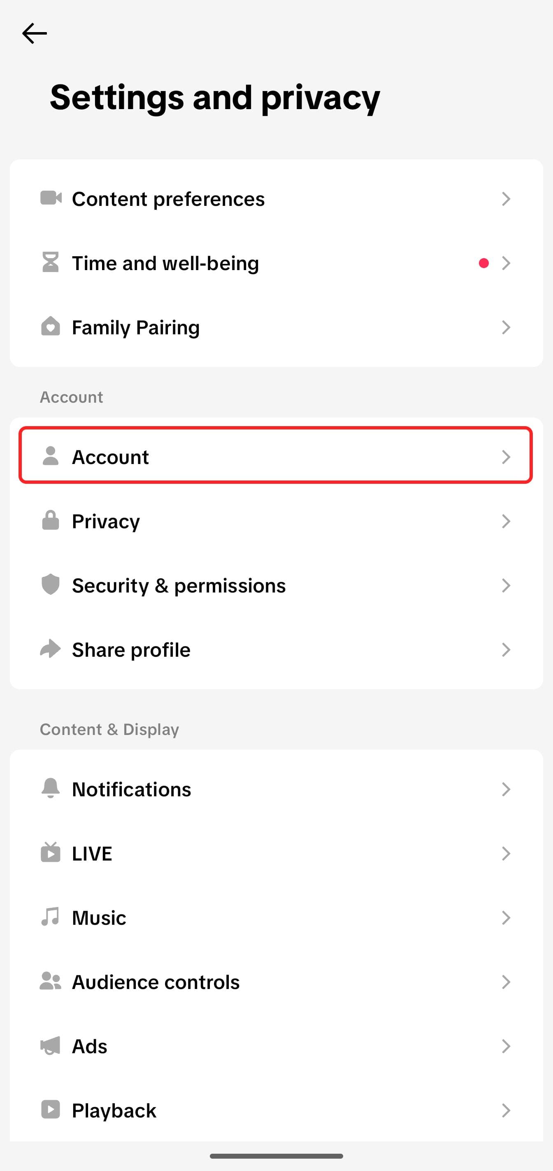
Task: Click the red dot beside Time and well-being
Action: click(x=483, y=263)
